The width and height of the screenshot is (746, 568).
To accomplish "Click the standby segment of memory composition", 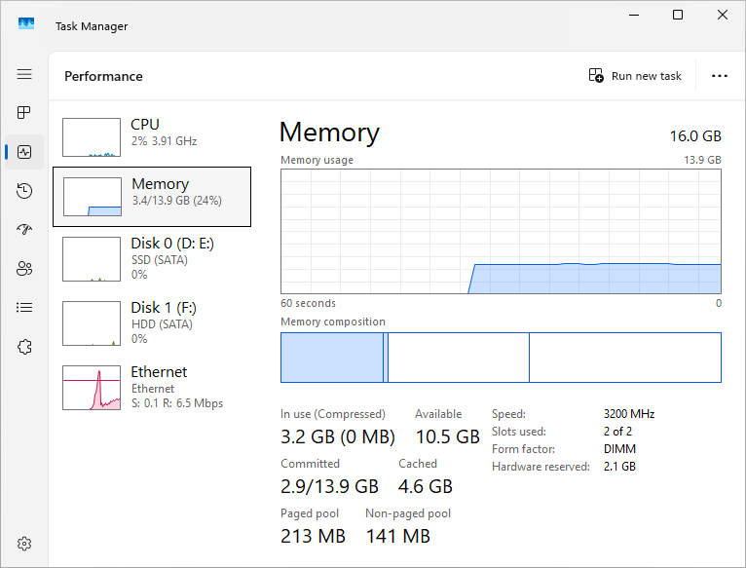I will pos(459,358).
